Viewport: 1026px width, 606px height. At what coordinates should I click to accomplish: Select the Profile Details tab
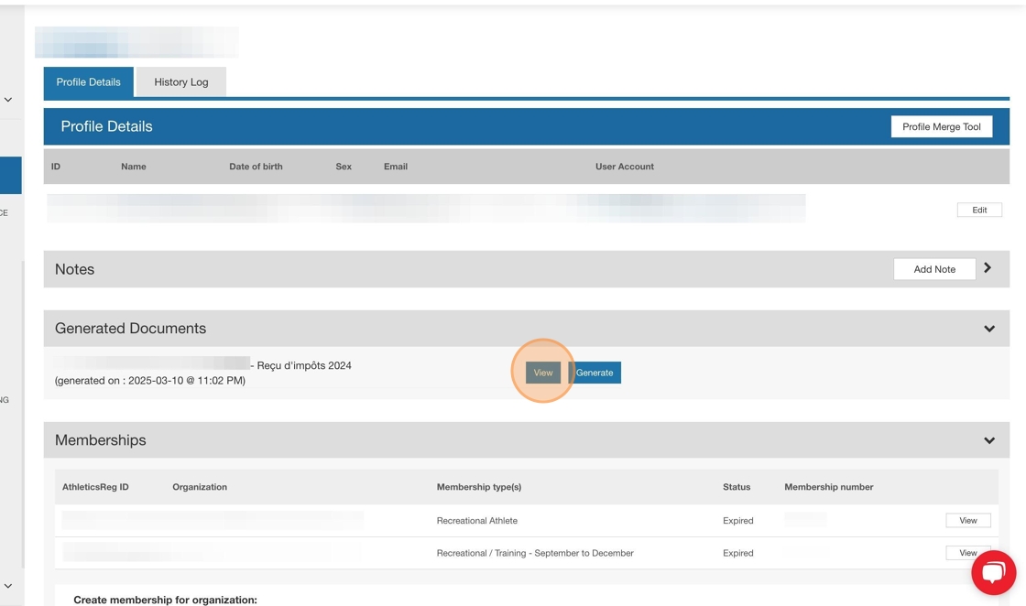click(x=88, y=82)
